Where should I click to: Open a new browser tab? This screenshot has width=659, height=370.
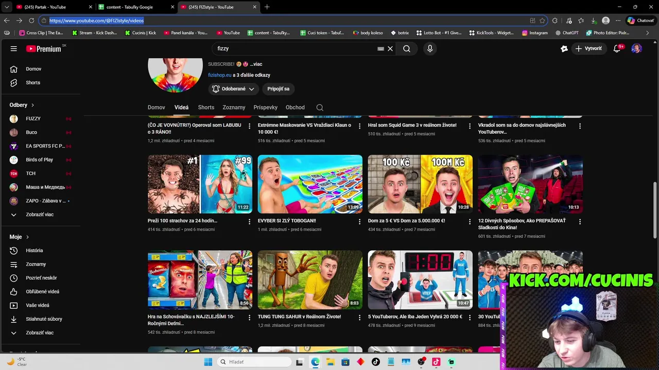tap(267, 7)
